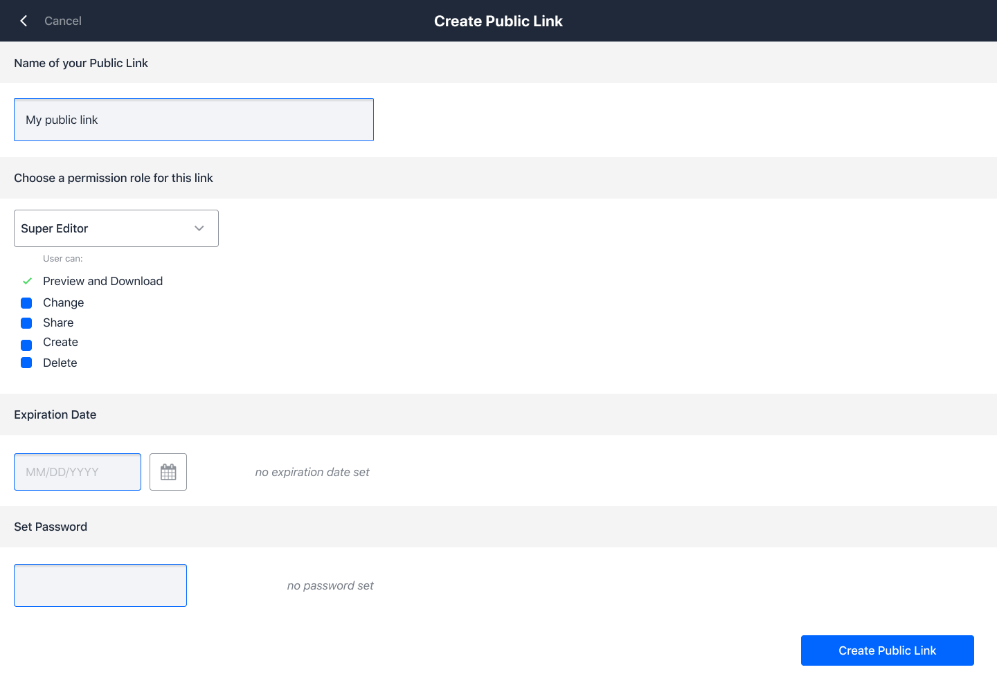Click the 'no expiration date set' text

(312, 472)
